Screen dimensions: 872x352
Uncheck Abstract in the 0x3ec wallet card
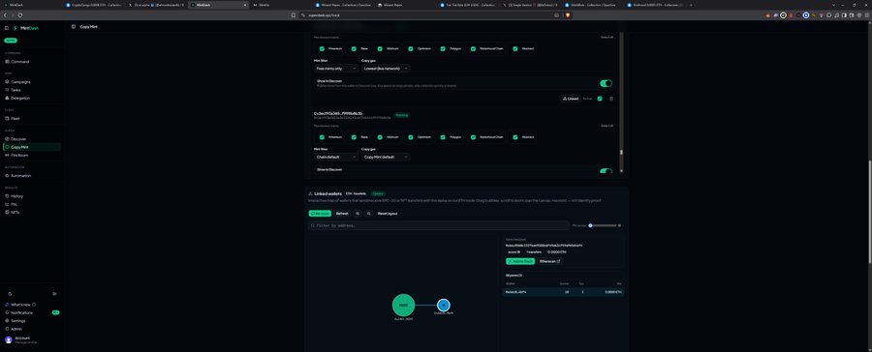click(x=515, y=137)
